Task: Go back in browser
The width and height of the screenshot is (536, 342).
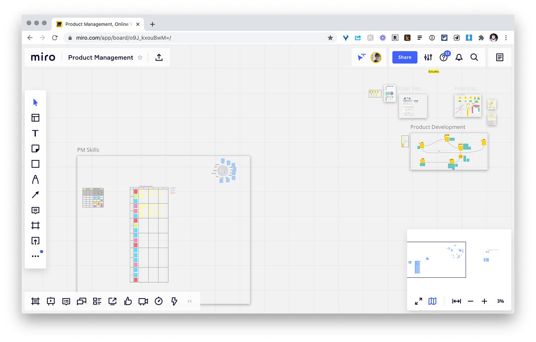Action: [30, 38]
